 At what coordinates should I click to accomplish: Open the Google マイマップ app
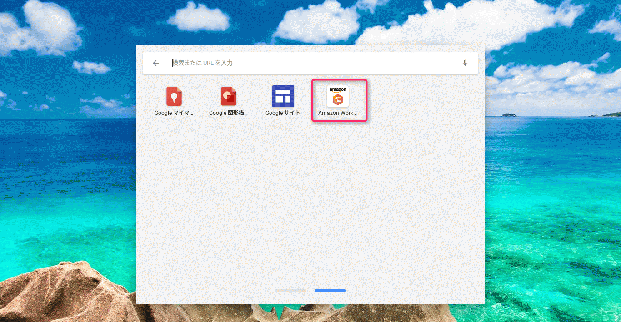(174, 96)
